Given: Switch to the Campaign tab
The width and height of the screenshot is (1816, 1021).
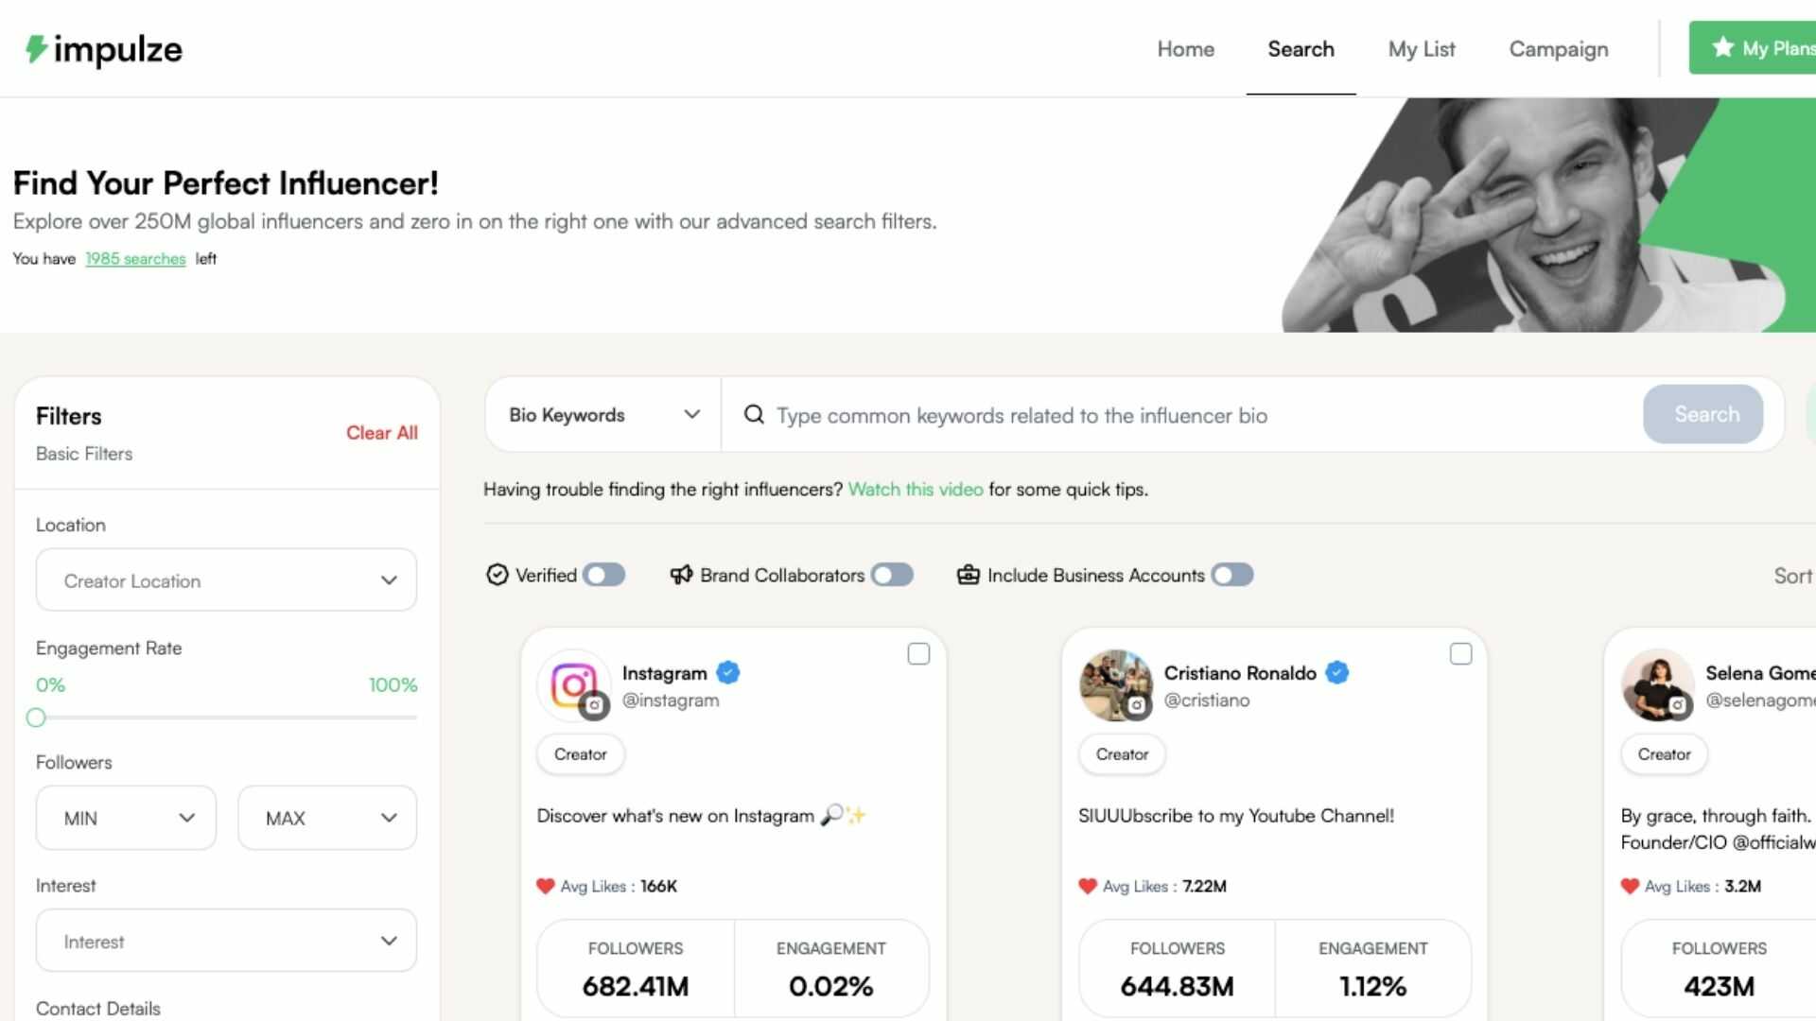Looking at the screenshot, I should coord(1558,49).
